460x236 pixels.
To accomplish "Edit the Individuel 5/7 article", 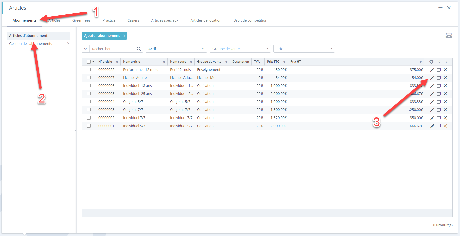I will click(432, 126).
